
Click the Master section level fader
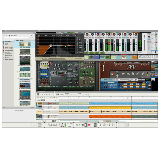145,39
